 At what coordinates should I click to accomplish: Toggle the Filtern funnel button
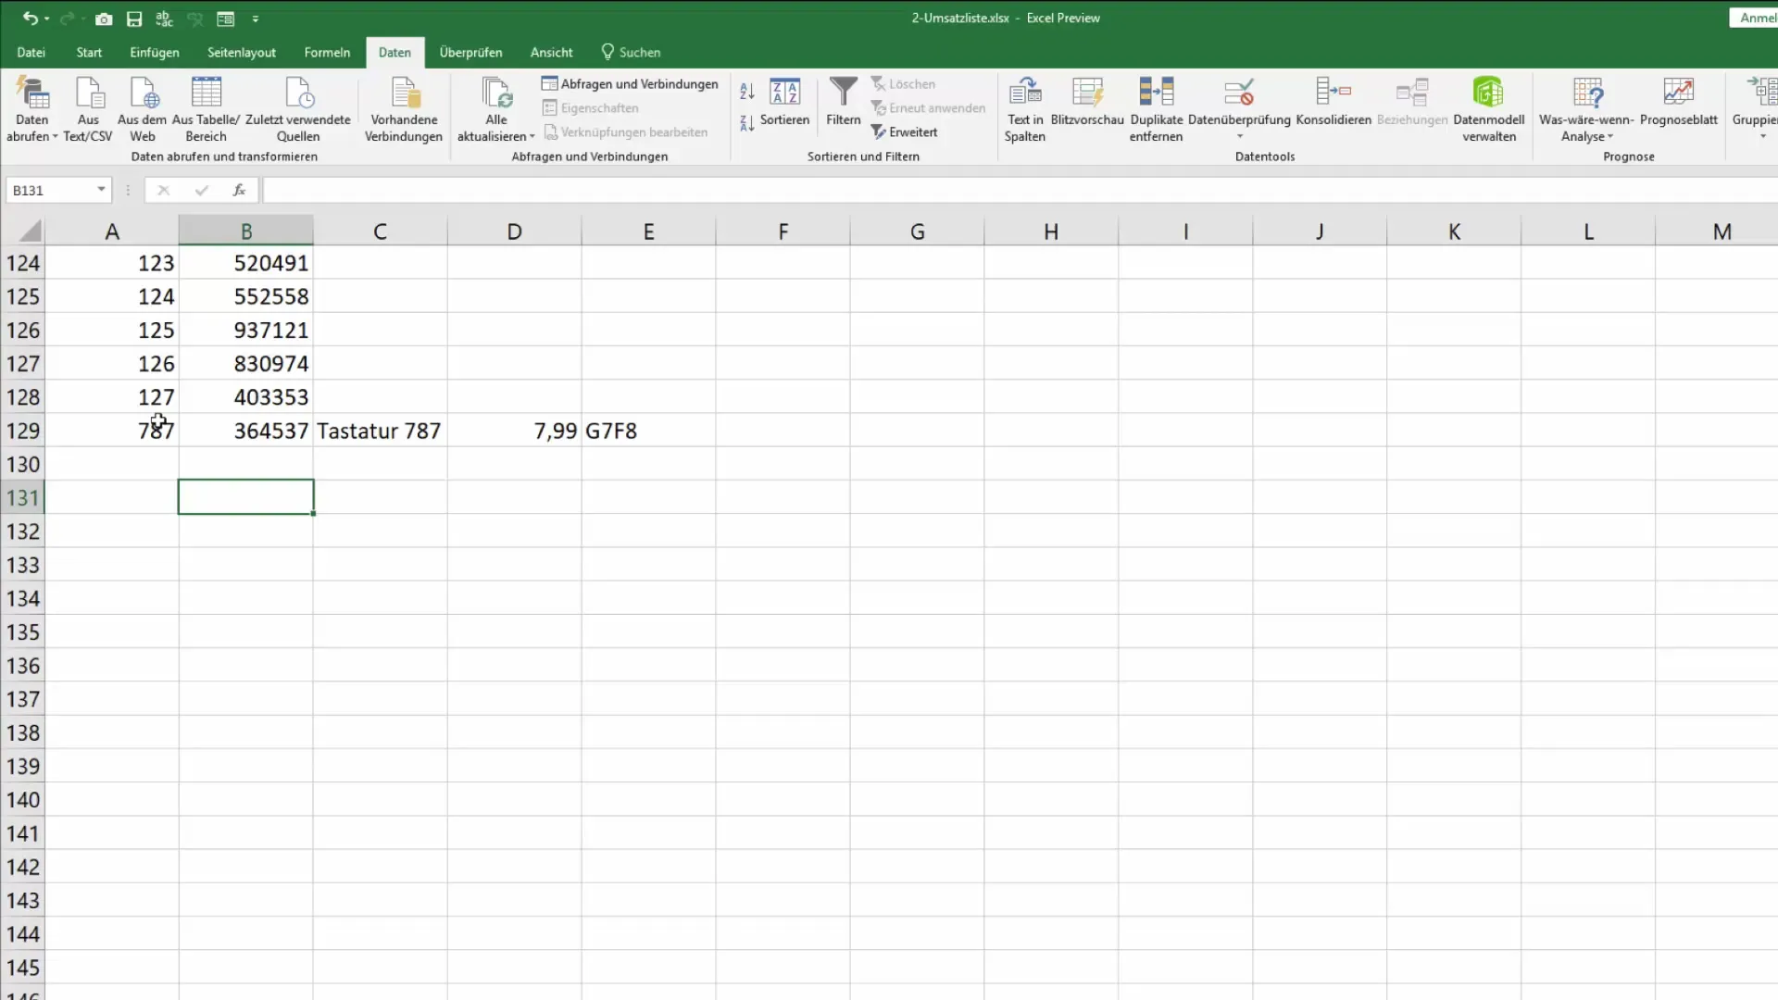click(844, 102)
